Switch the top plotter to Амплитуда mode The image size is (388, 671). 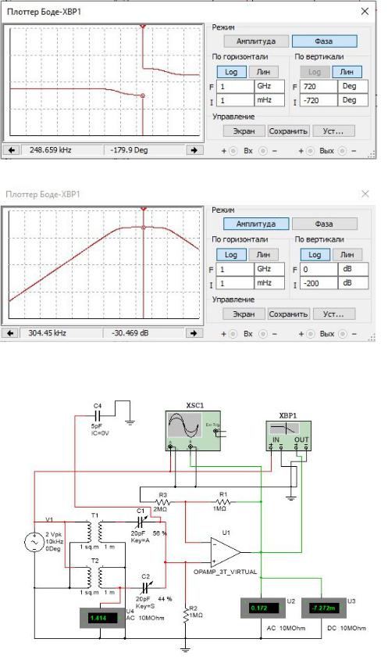pos(256,41)
